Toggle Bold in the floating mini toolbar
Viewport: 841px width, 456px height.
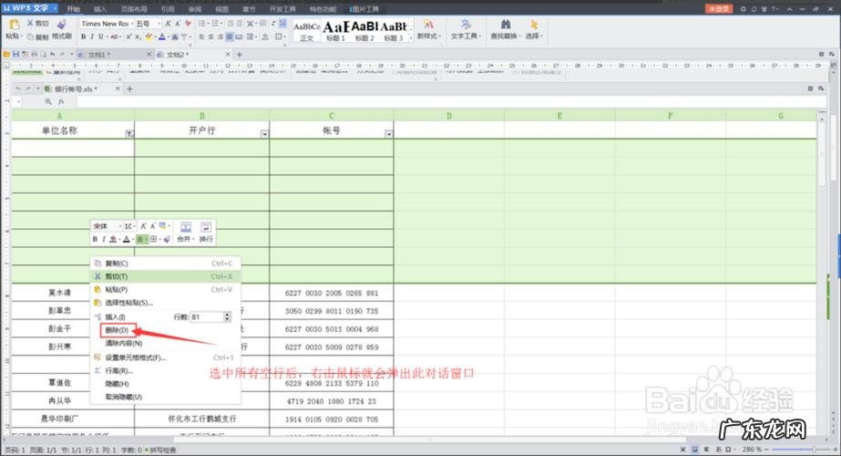95,239
